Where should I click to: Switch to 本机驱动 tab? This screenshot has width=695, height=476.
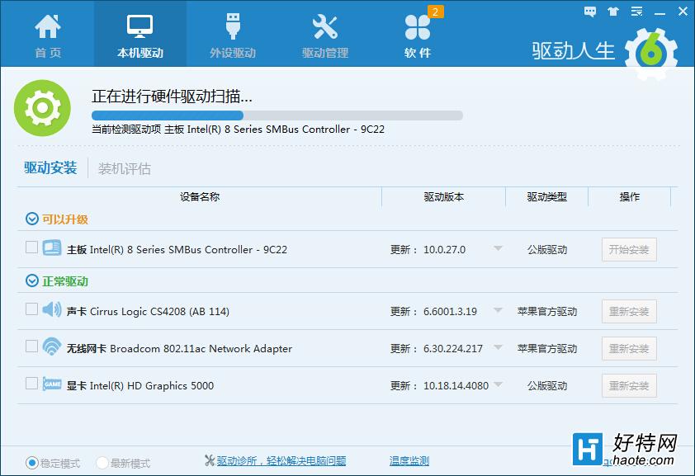click(140, 35)
